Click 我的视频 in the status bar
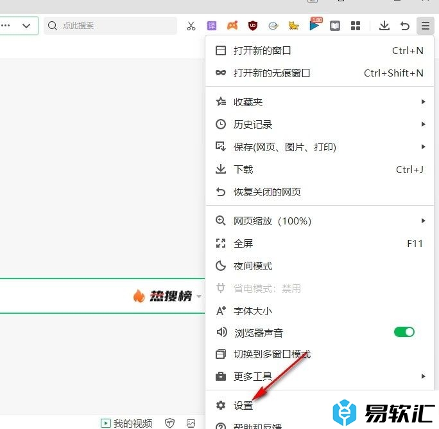 (x=126, y=423)
